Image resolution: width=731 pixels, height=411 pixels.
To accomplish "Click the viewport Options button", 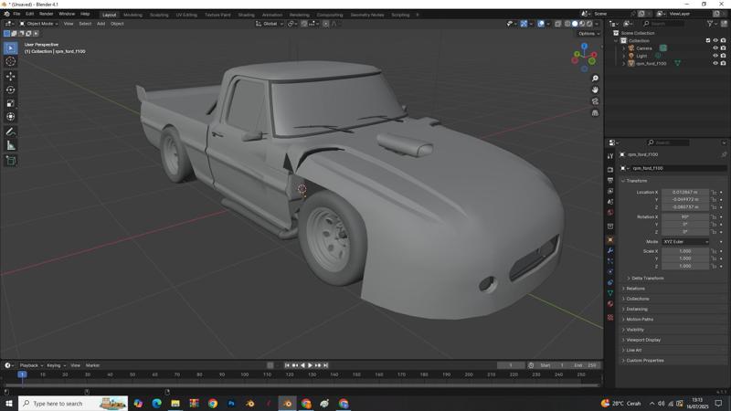I will (588, 34).
